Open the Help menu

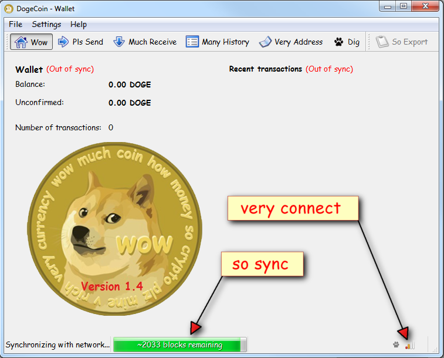point(79,25)
